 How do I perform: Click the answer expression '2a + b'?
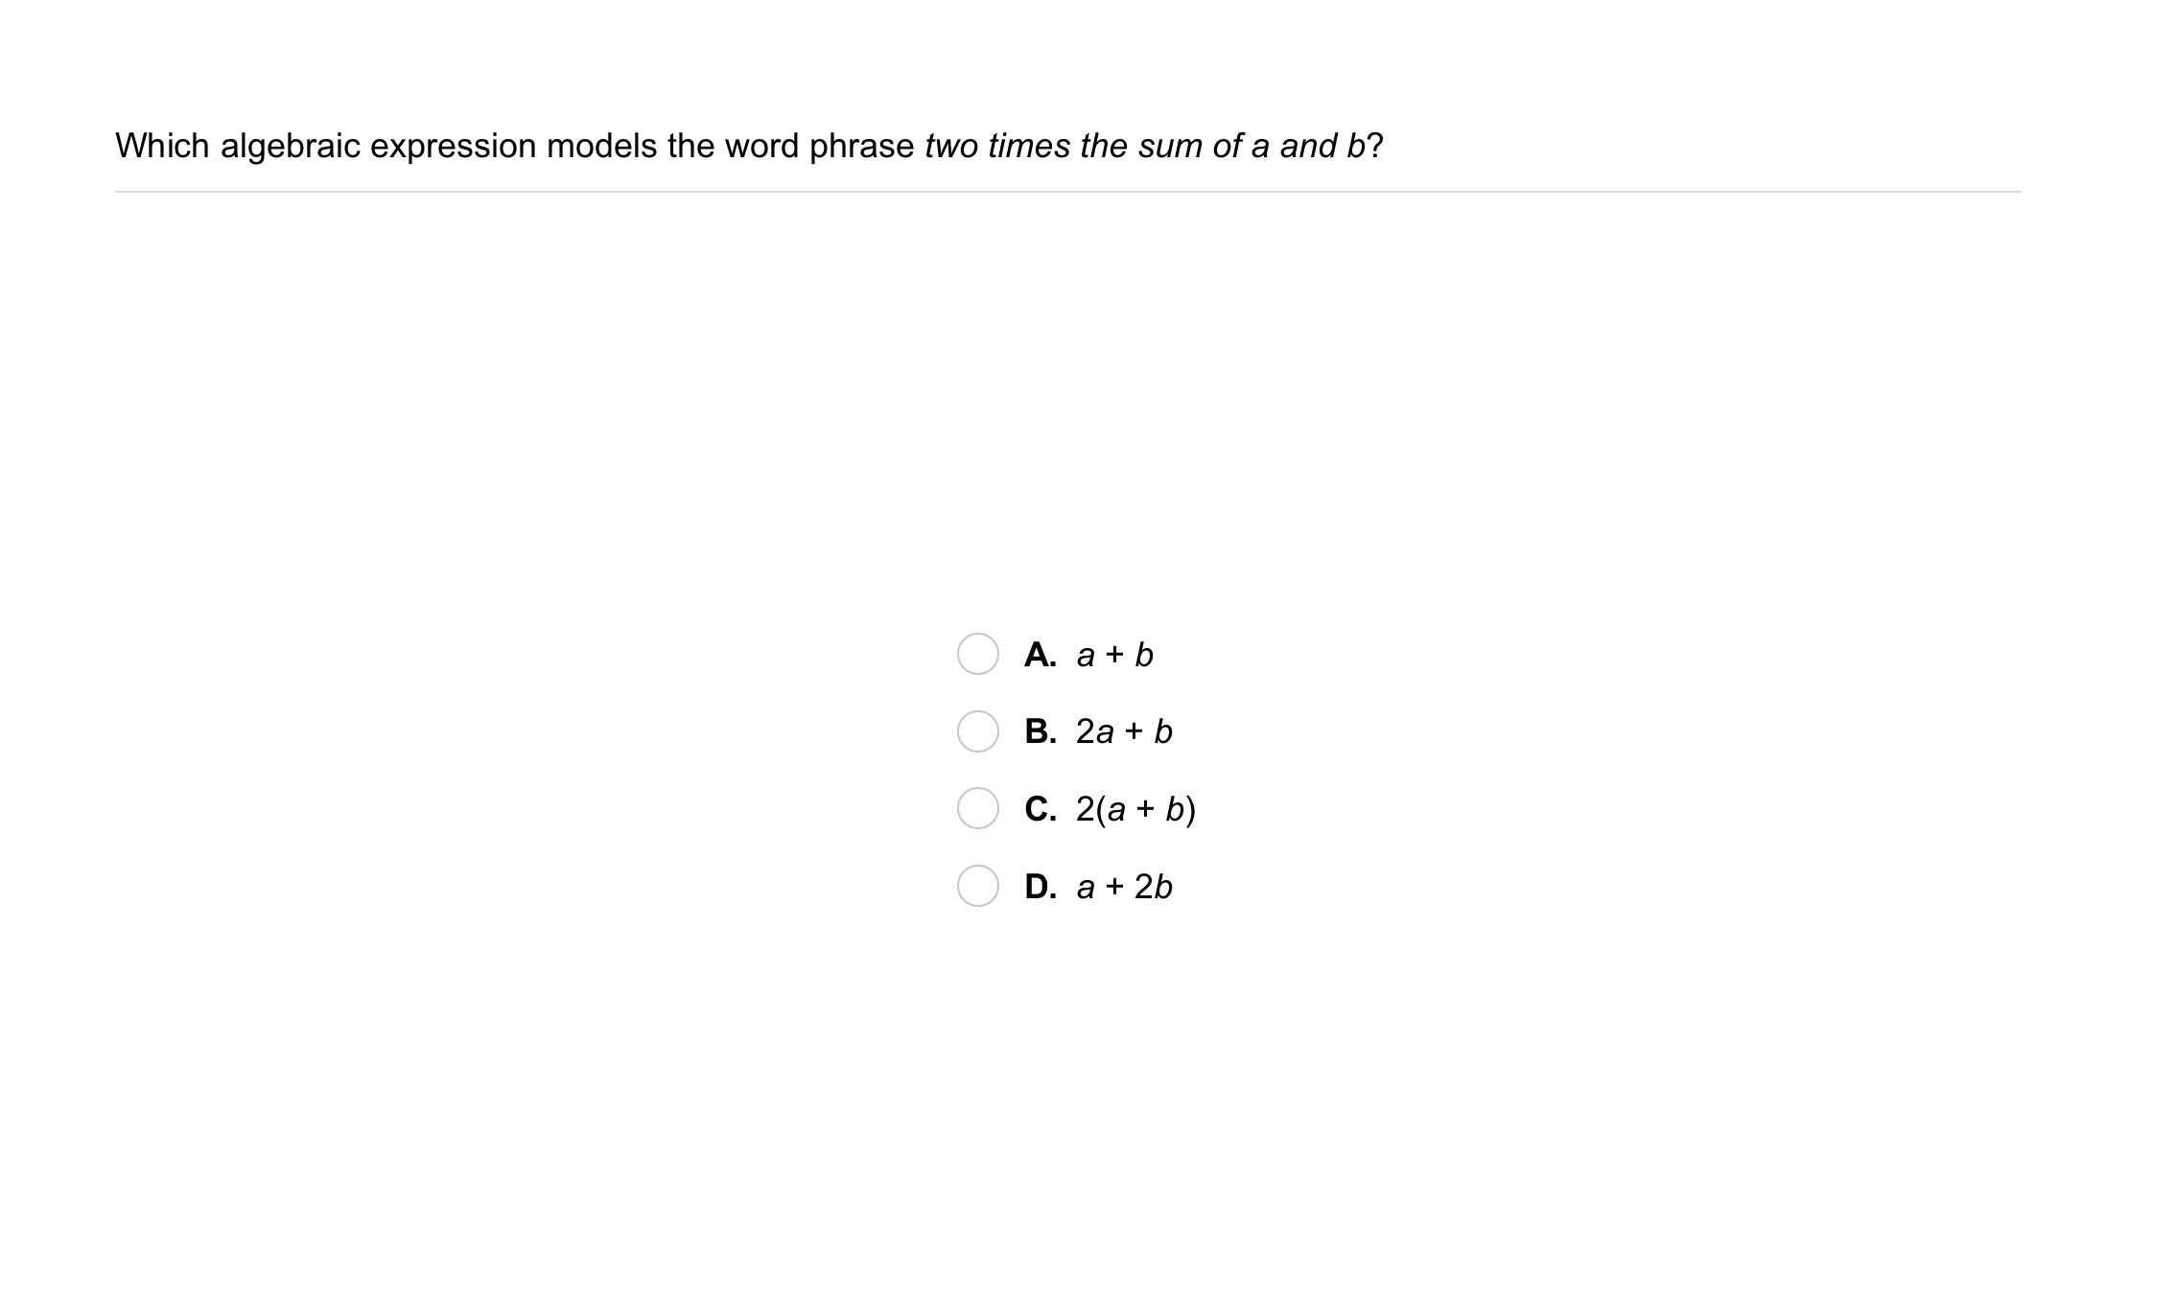click(x=1124, y=731)
